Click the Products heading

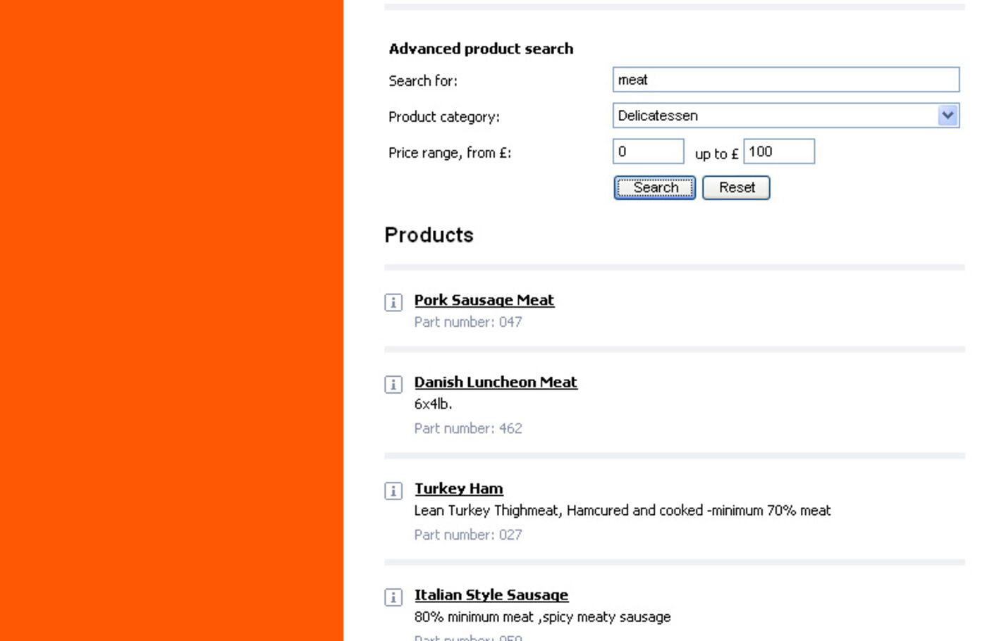pyautogui.click(x=429, y=235)
